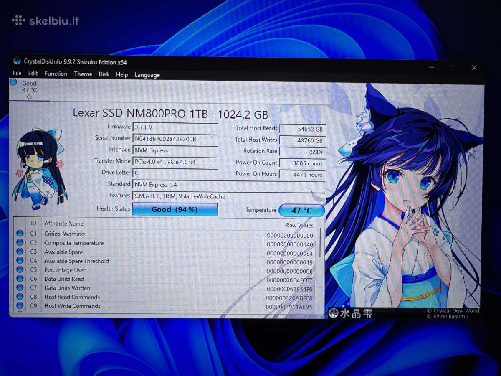Click Rotation Rate value ---- (SSD)
Screen dimensions: 501x376
point(302,152)
